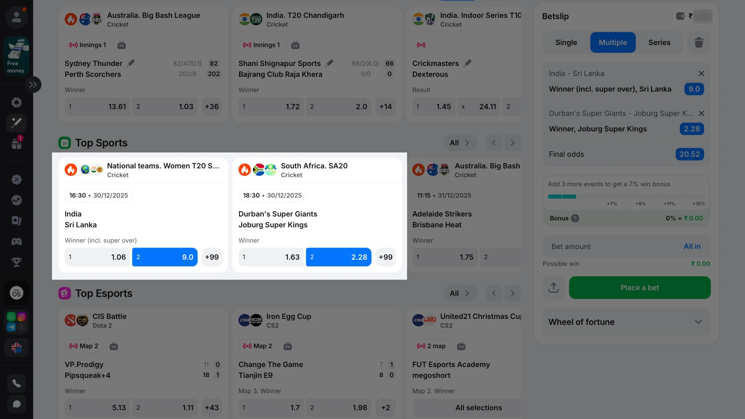The height and width of the screenshot is (419, 745).
Task: Click the TV broadcast icon on Sydney Thunder match
Action: pos(122,45)
